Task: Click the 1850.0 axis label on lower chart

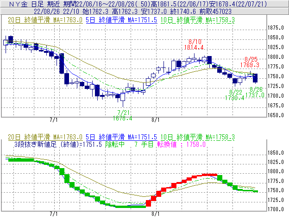Action: 276,153
